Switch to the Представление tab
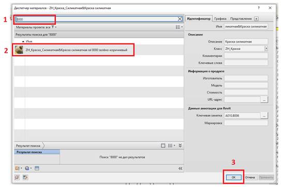The height and width of the screenshot is (187, 281). pyautogui.click(x=241, y=19)
